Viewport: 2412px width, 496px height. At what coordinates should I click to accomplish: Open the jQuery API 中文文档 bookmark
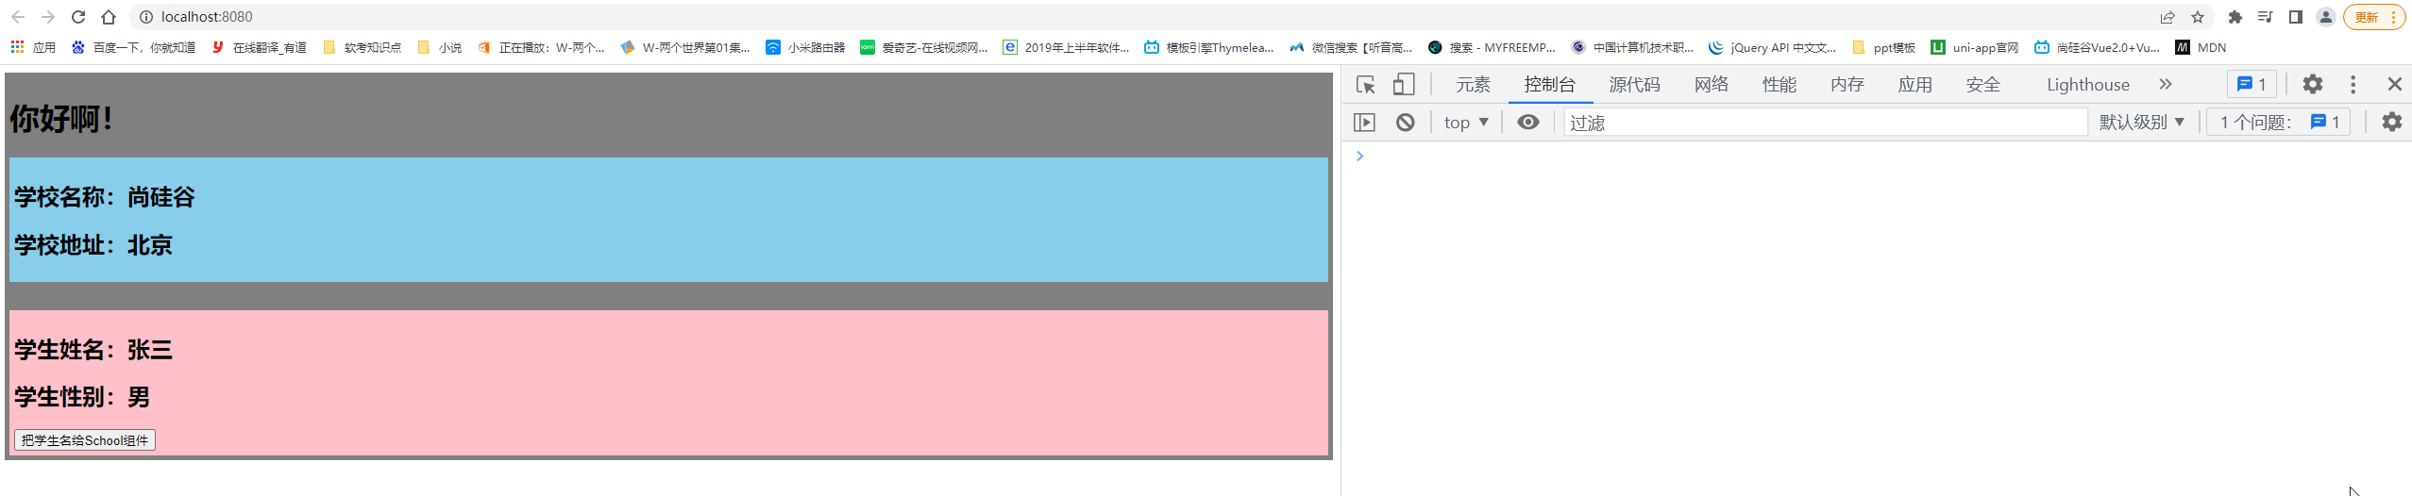click(1773, 47)
